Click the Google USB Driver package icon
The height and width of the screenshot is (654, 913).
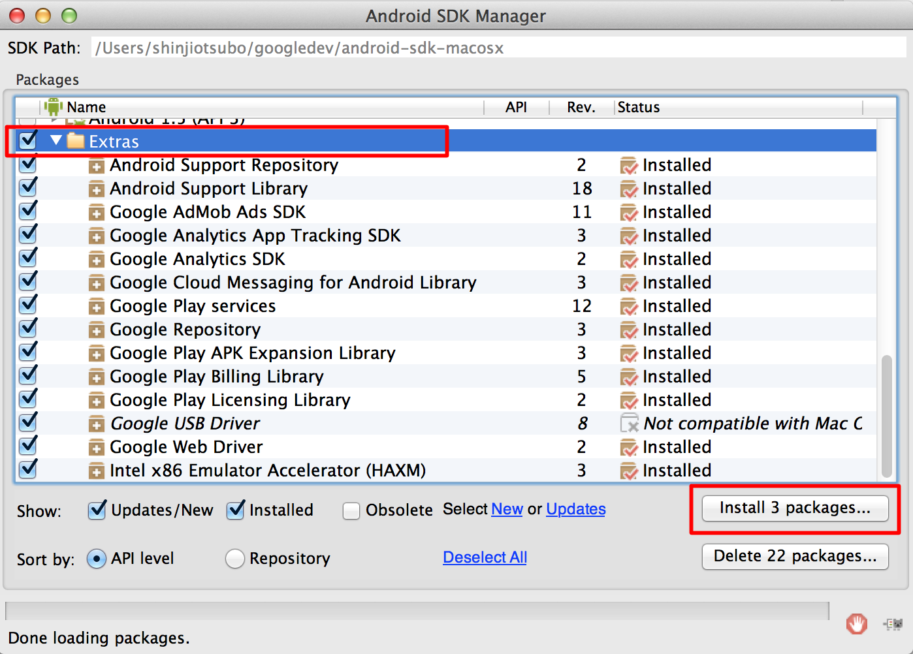[x=96, y=425]
